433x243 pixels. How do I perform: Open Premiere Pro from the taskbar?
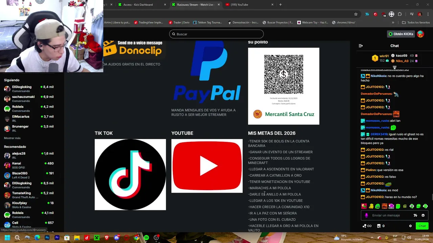point(57,238)
